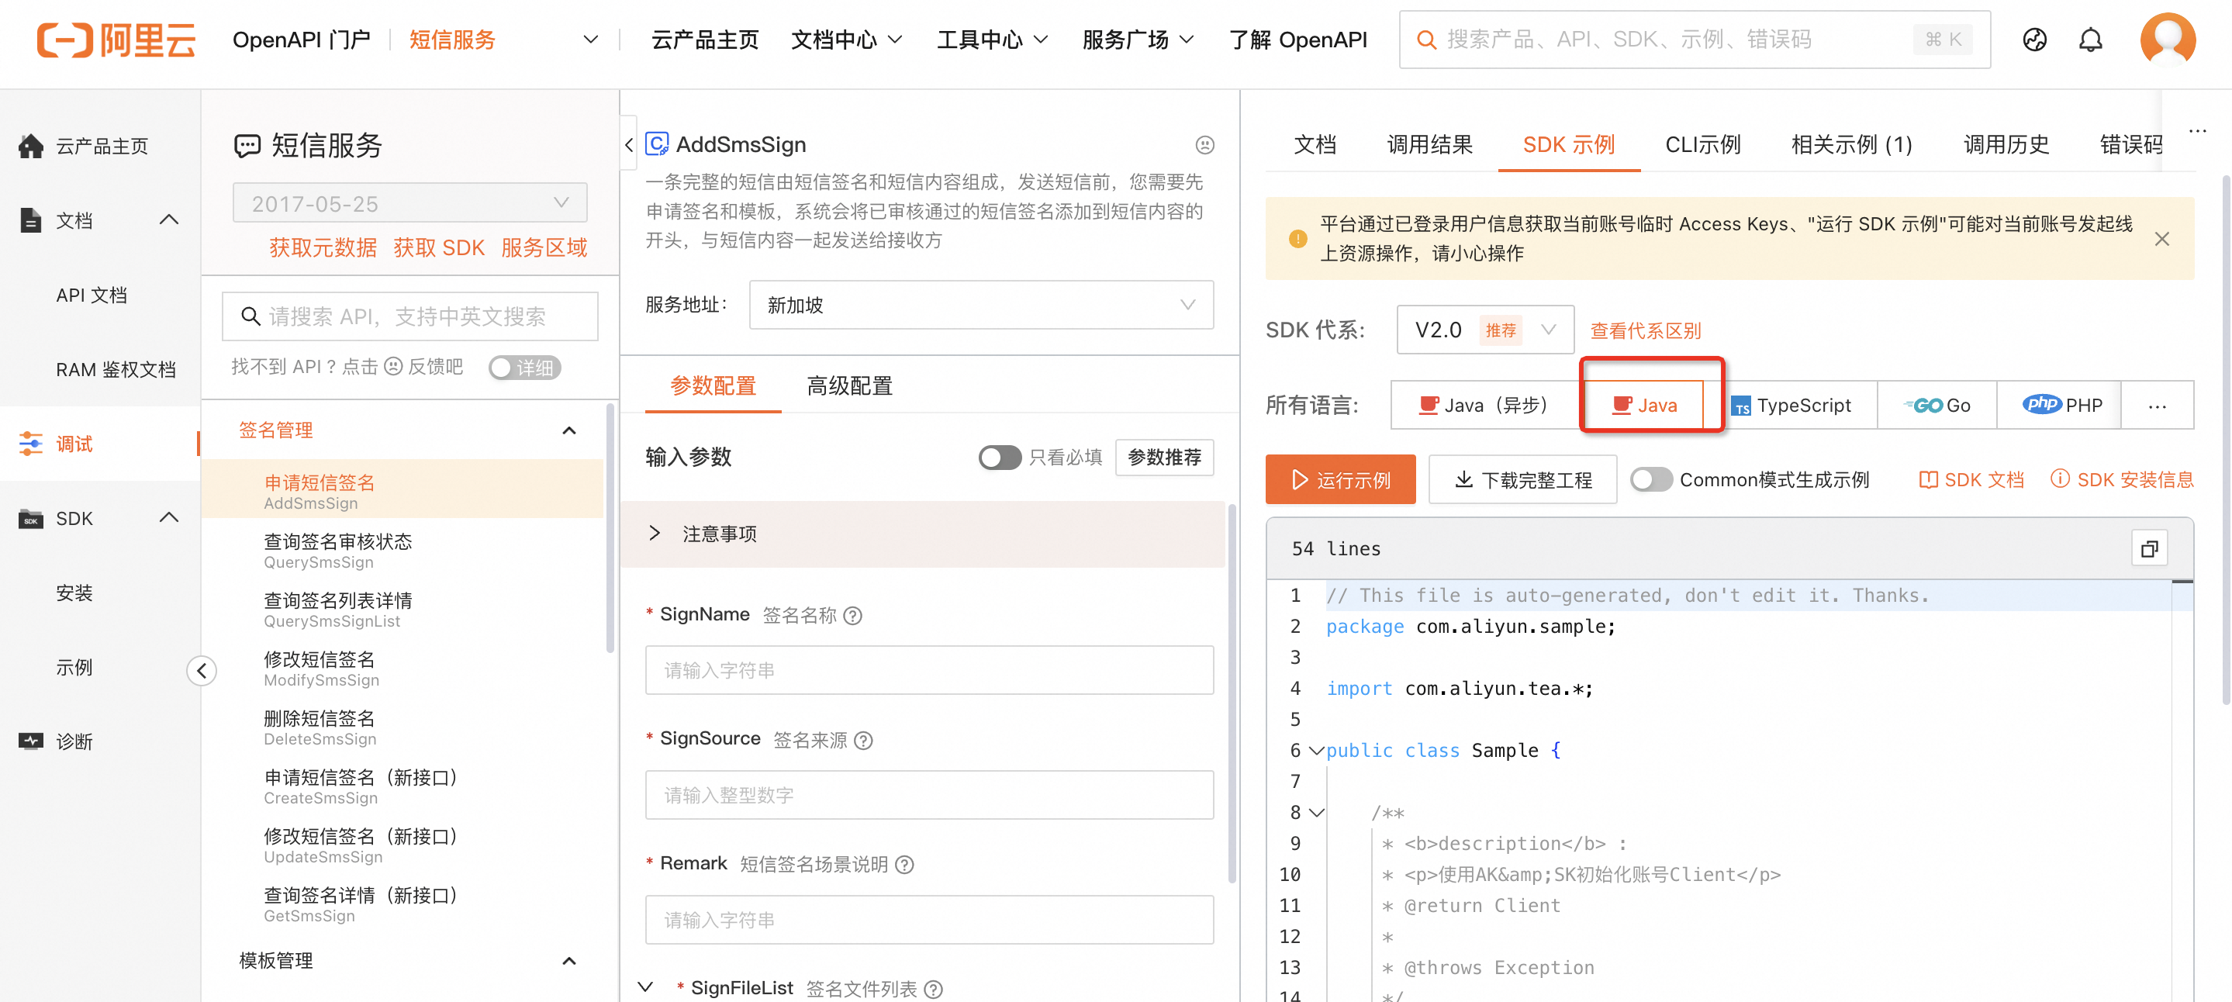Screen dimensions: 2232x1002
Task: Collapse SignFileList parameter group
Action: pos(644,987)
